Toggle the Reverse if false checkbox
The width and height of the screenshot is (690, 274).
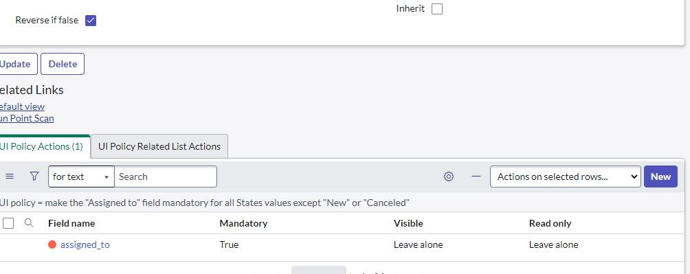pyautogui.click(x=91, y=20)
